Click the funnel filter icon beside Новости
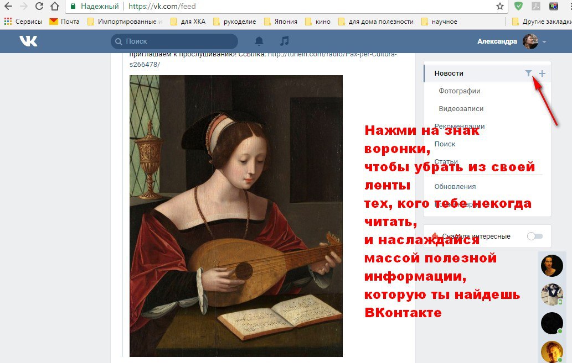Screen dimensions: 572x363 (x=528, y=73)
